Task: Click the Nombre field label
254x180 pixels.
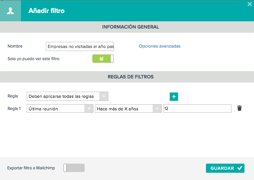Action: pyautogui.click(x=15, y=46)
